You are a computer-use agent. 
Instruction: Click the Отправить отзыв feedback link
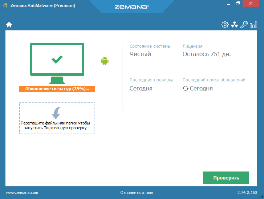pos(137,192)
